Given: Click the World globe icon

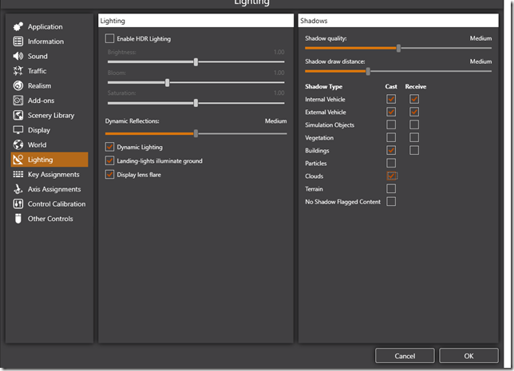Looking at the screenshot, I should (x=18, y=144).
